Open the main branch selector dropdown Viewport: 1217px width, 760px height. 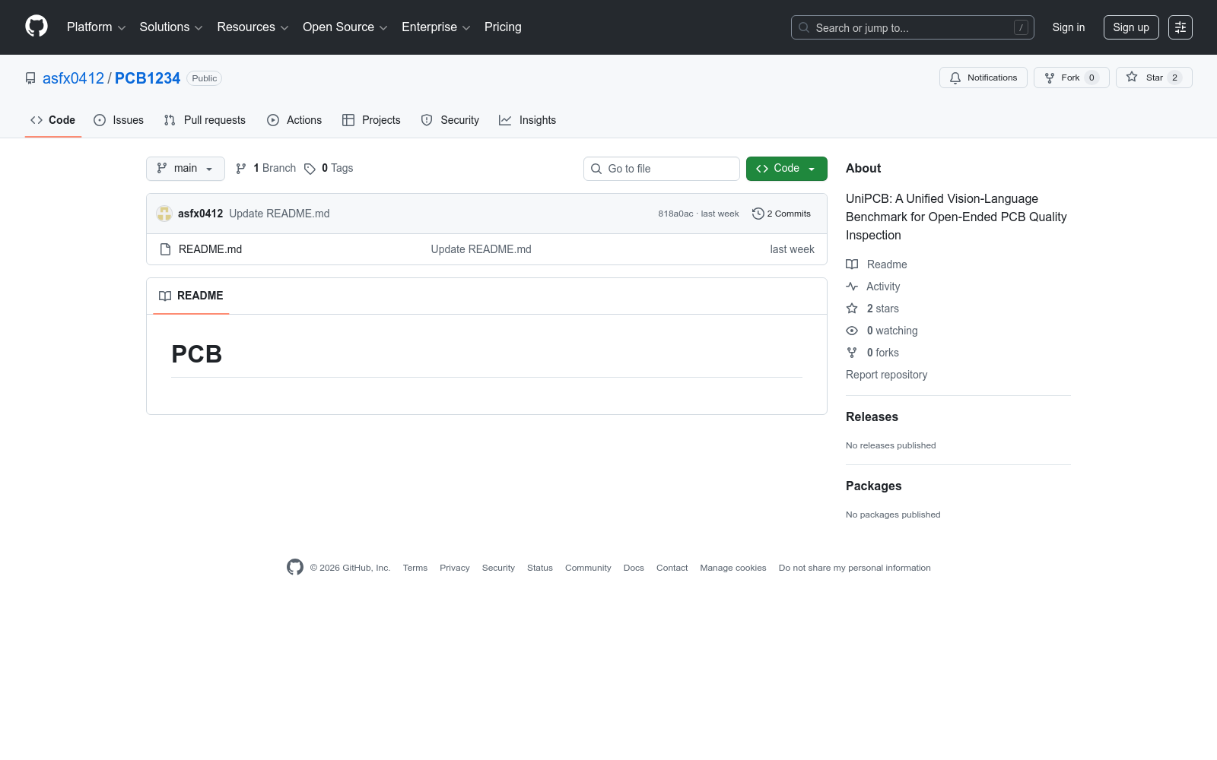186,169
